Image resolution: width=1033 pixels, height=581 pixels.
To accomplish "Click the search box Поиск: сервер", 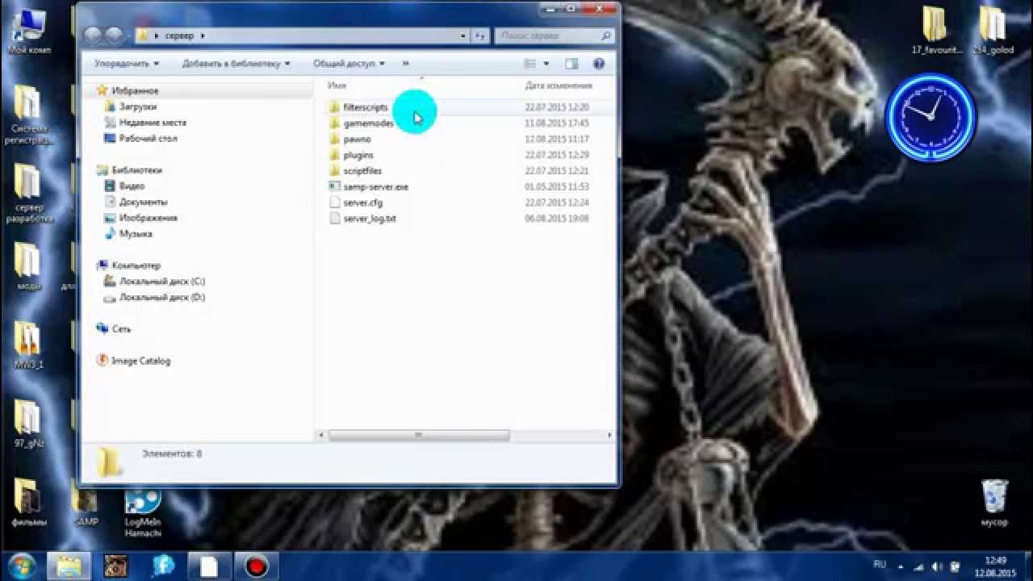I will (x=553, y=36).
